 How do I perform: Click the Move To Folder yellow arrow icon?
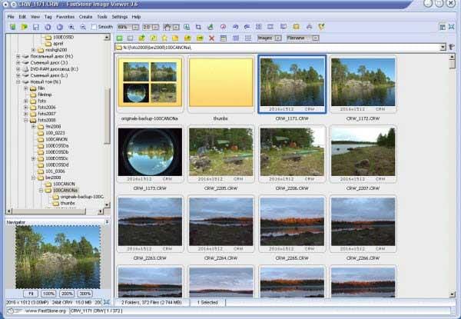coord(200,38)
